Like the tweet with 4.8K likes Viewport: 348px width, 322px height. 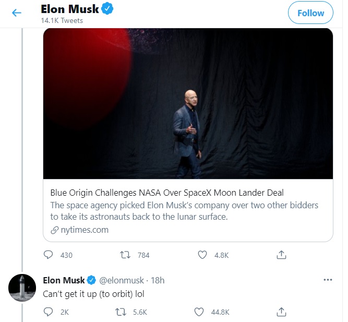click(202, 255)
